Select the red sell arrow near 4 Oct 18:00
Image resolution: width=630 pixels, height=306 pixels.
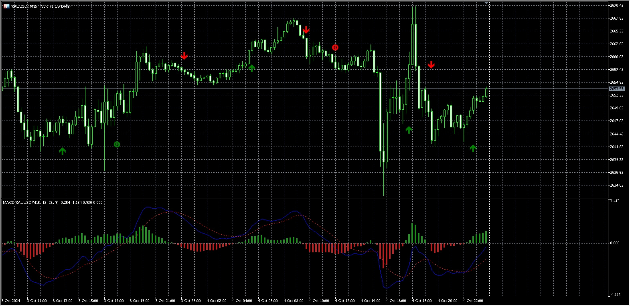tap(431, 64)
